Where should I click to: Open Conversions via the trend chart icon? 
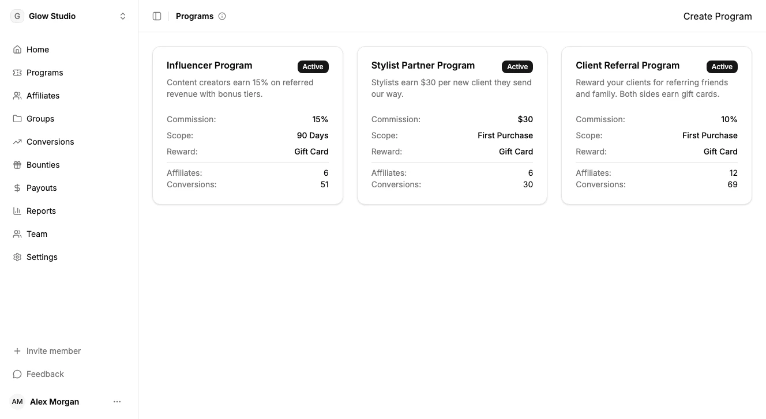pos(17,142)
